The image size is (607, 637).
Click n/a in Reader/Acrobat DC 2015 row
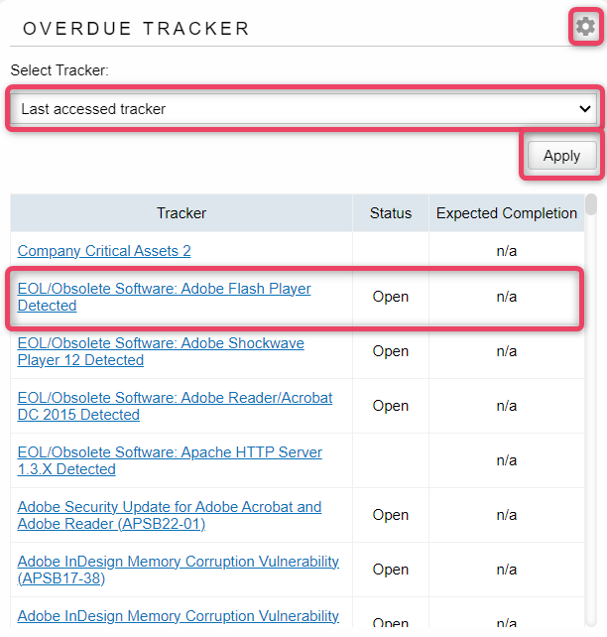[506, 406]
